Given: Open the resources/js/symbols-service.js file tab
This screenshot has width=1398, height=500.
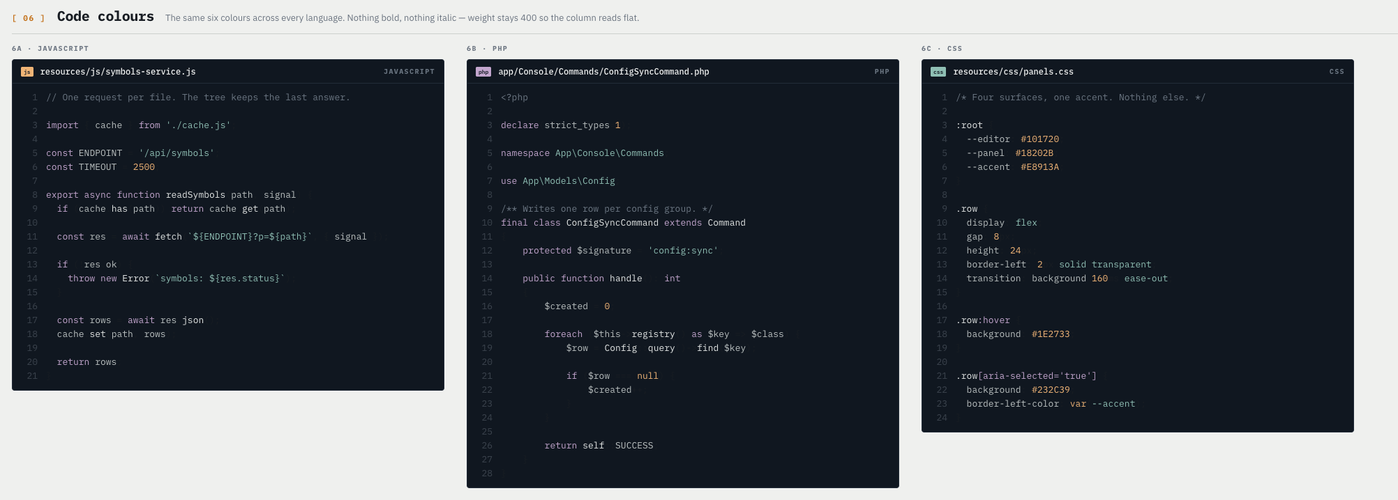Looking at the screenshot, I should 118,72.
